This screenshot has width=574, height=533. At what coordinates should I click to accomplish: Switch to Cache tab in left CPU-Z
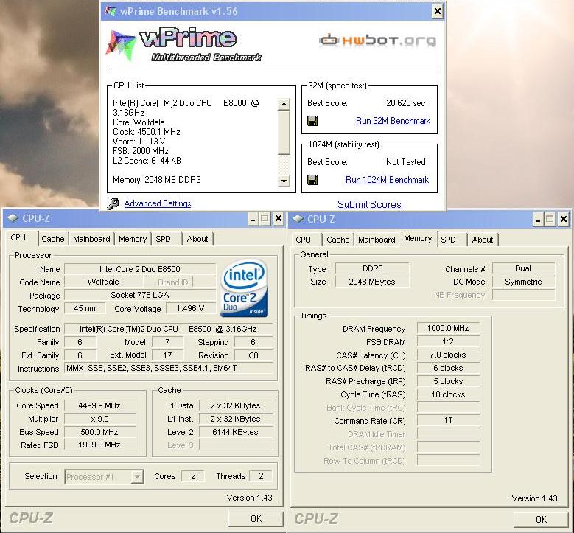pos(53,239)
